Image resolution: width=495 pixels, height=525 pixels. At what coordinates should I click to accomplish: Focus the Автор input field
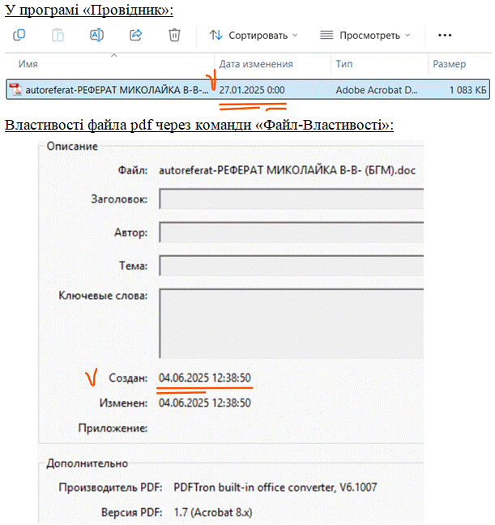click(x=292, y=233)
